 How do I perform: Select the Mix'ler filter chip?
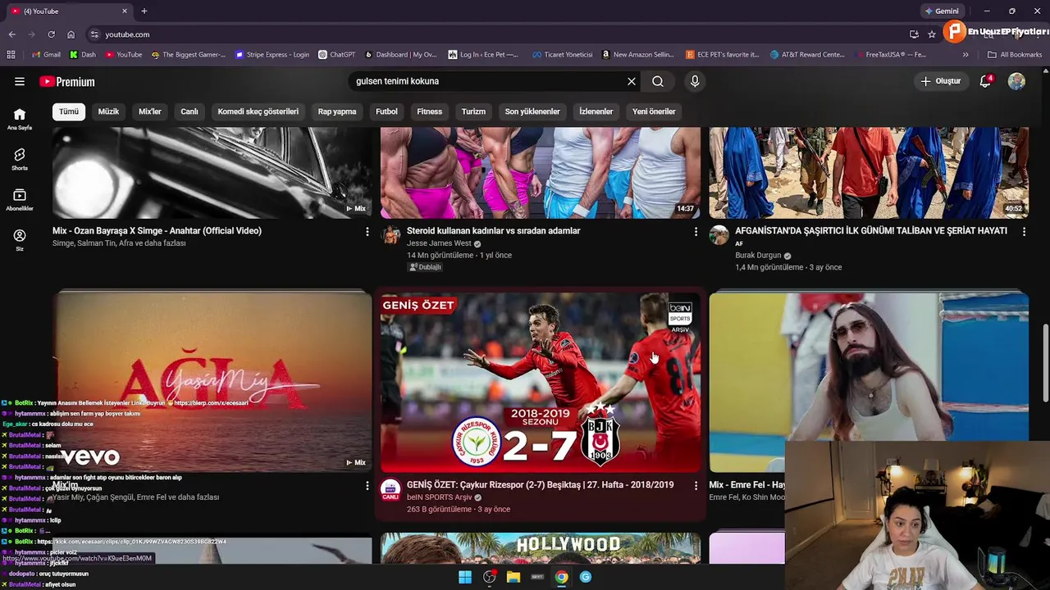(x=150, y=111)
